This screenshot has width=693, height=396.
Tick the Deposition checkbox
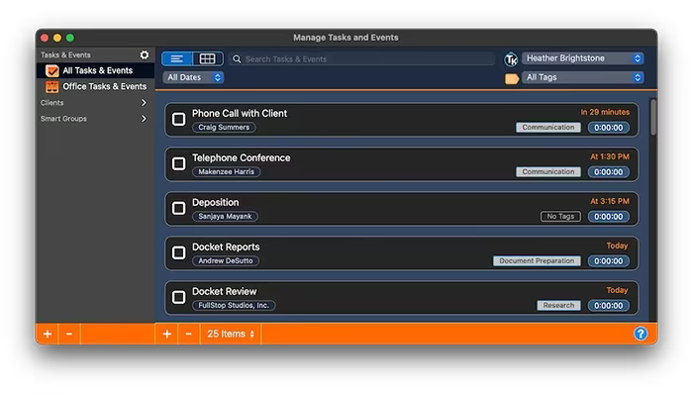tap(178, 208)
